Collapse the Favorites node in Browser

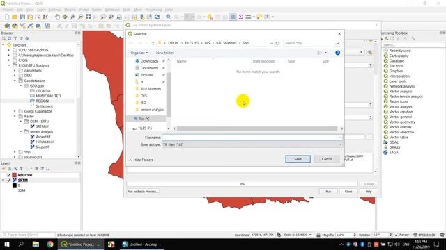pos(3,45)
